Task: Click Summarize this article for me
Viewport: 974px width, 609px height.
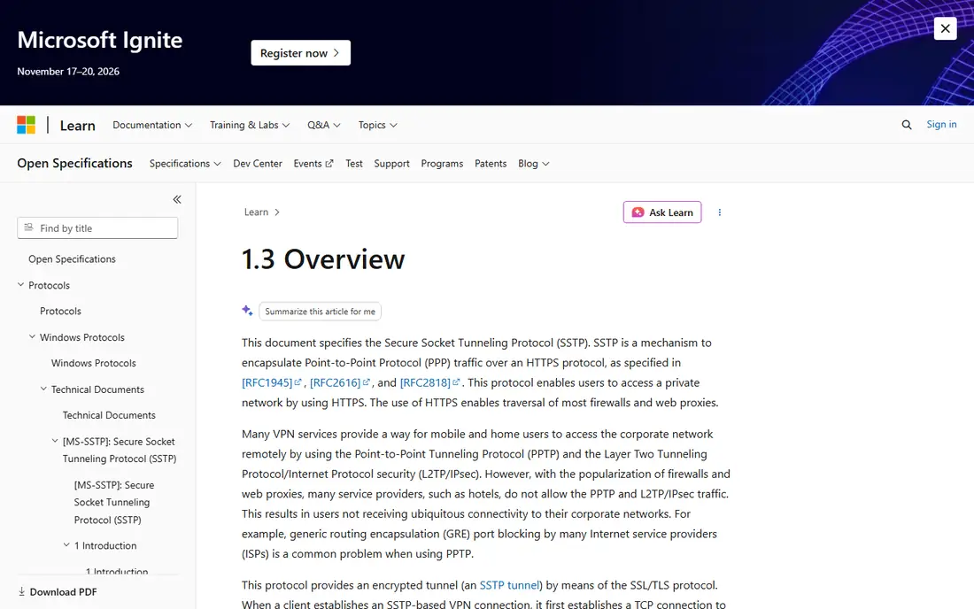Action: [320, 311]
